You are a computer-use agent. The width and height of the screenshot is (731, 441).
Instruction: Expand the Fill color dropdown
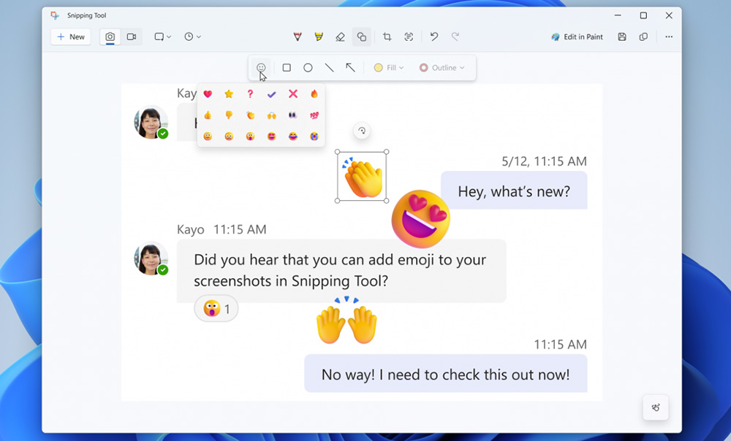pos(389,68)
